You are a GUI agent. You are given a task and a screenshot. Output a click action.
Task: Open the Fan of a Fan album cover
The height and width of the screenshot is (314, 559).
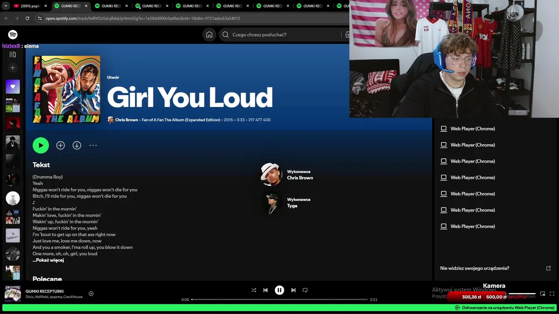66,89
